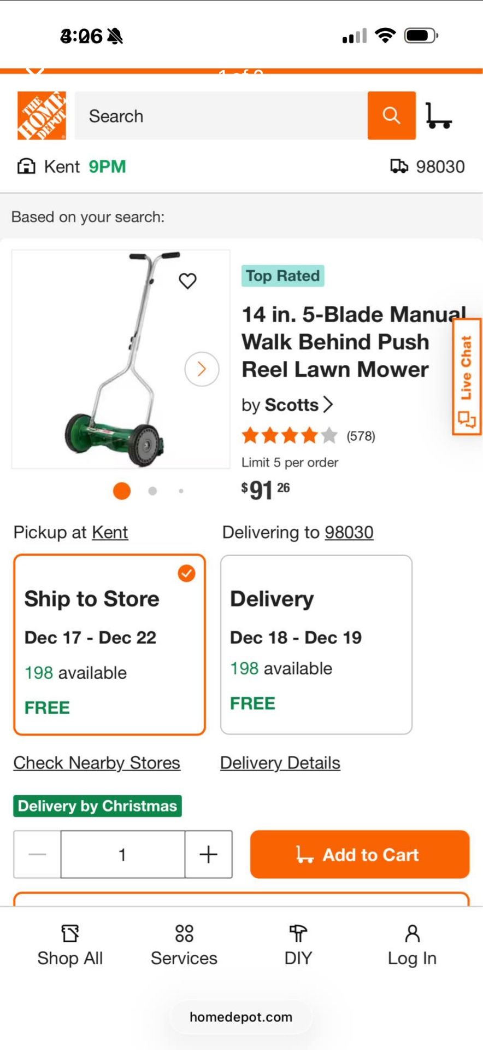This screenshot has height=1050, width=483.
Task: Open the Home Depot home logo
Action: tap(41, 116)
